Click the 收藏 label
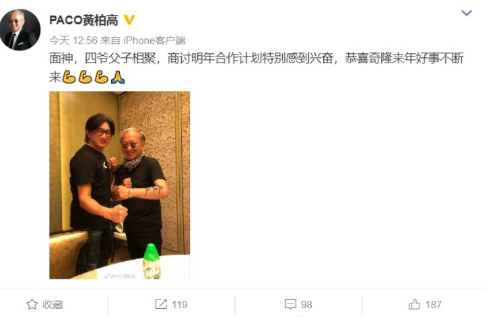The height and width of the screenshot is (321, 497). pyautogui.click(x=53, y=305)
